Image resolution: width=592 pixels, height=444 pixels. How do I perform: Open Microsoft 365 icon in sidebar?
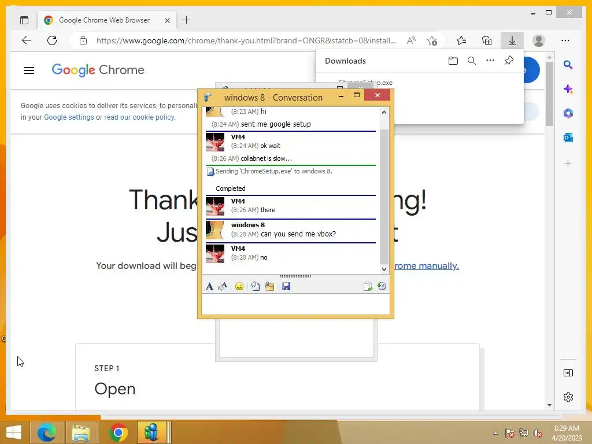click(x=568, y=113)
